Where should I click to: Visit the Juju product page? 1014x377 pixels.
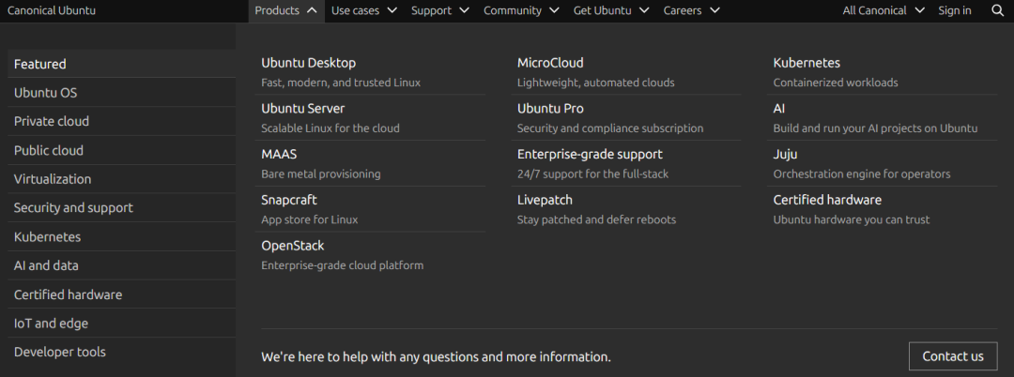[x=785, y=155]
